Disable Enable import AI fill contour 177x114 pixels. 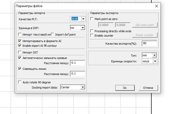pyautogui.click(x=20, y=46)
